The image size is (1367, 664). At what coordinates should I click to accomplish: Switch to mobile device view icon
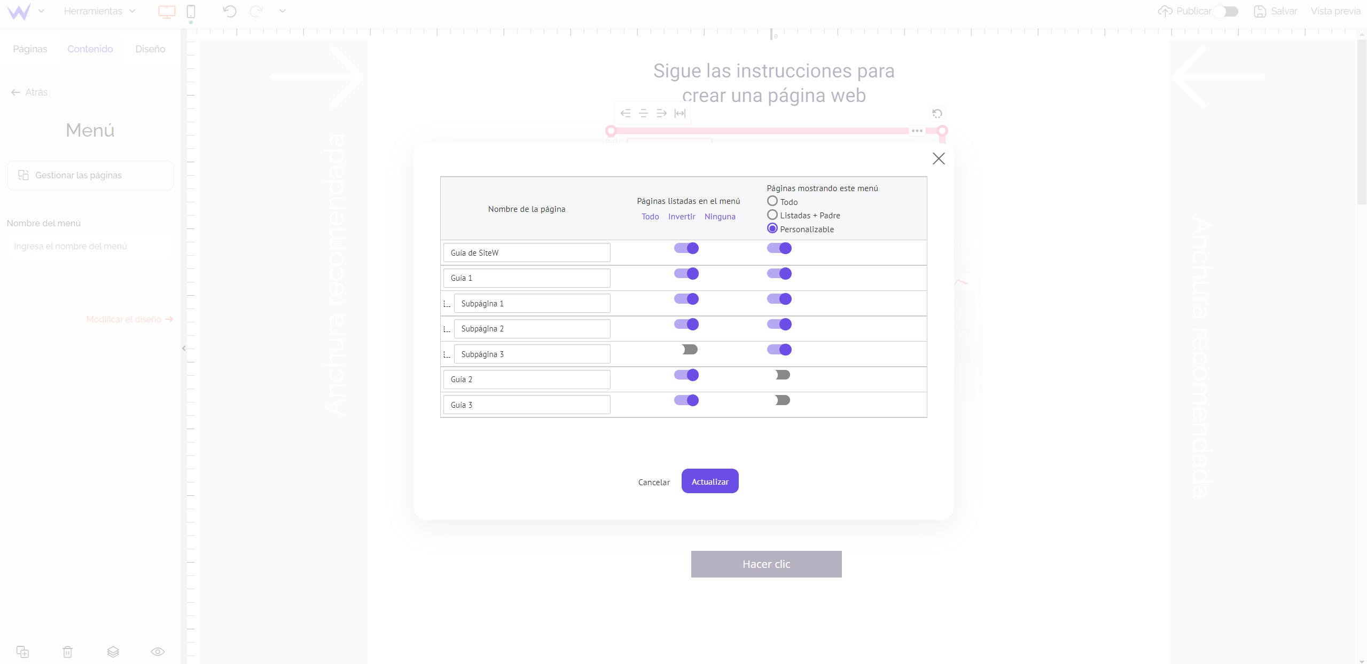tap(191, 11)
